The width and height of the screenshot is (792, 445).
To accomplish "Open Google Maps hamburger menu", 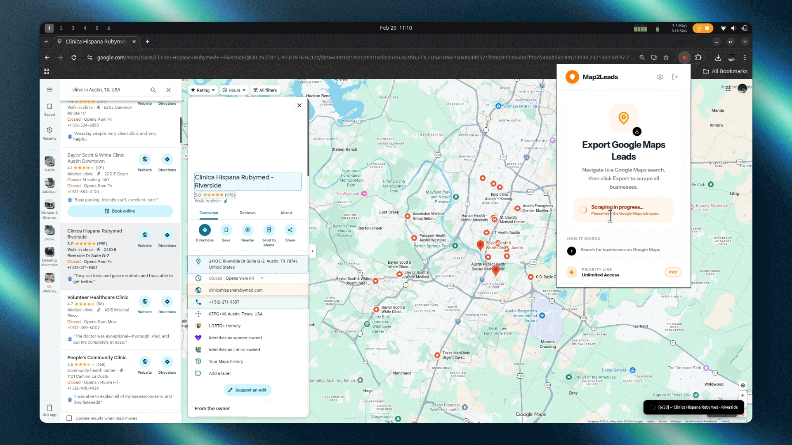I will (49, 89).
